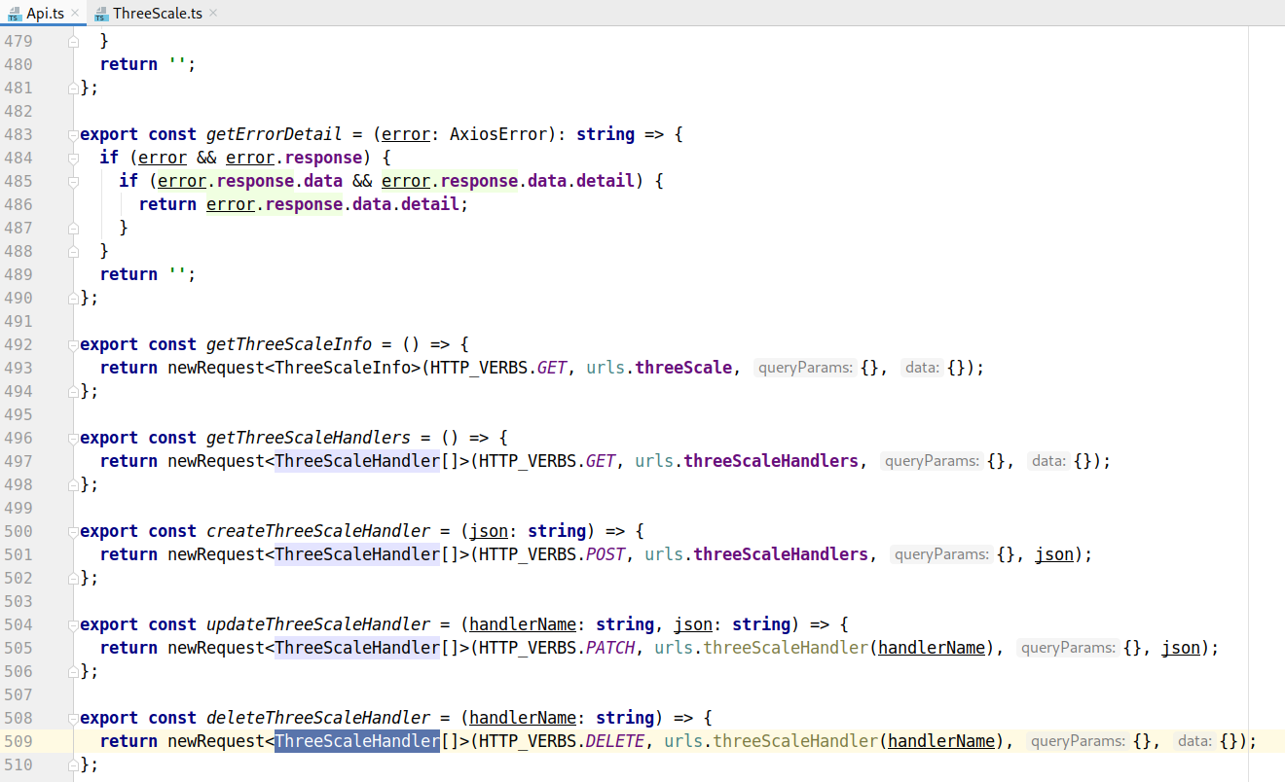This screenshot has width=1285, height=782.
Task: Collapse createThreeScaleHandler fold marker at line 500
Action: tap(73, 531)
